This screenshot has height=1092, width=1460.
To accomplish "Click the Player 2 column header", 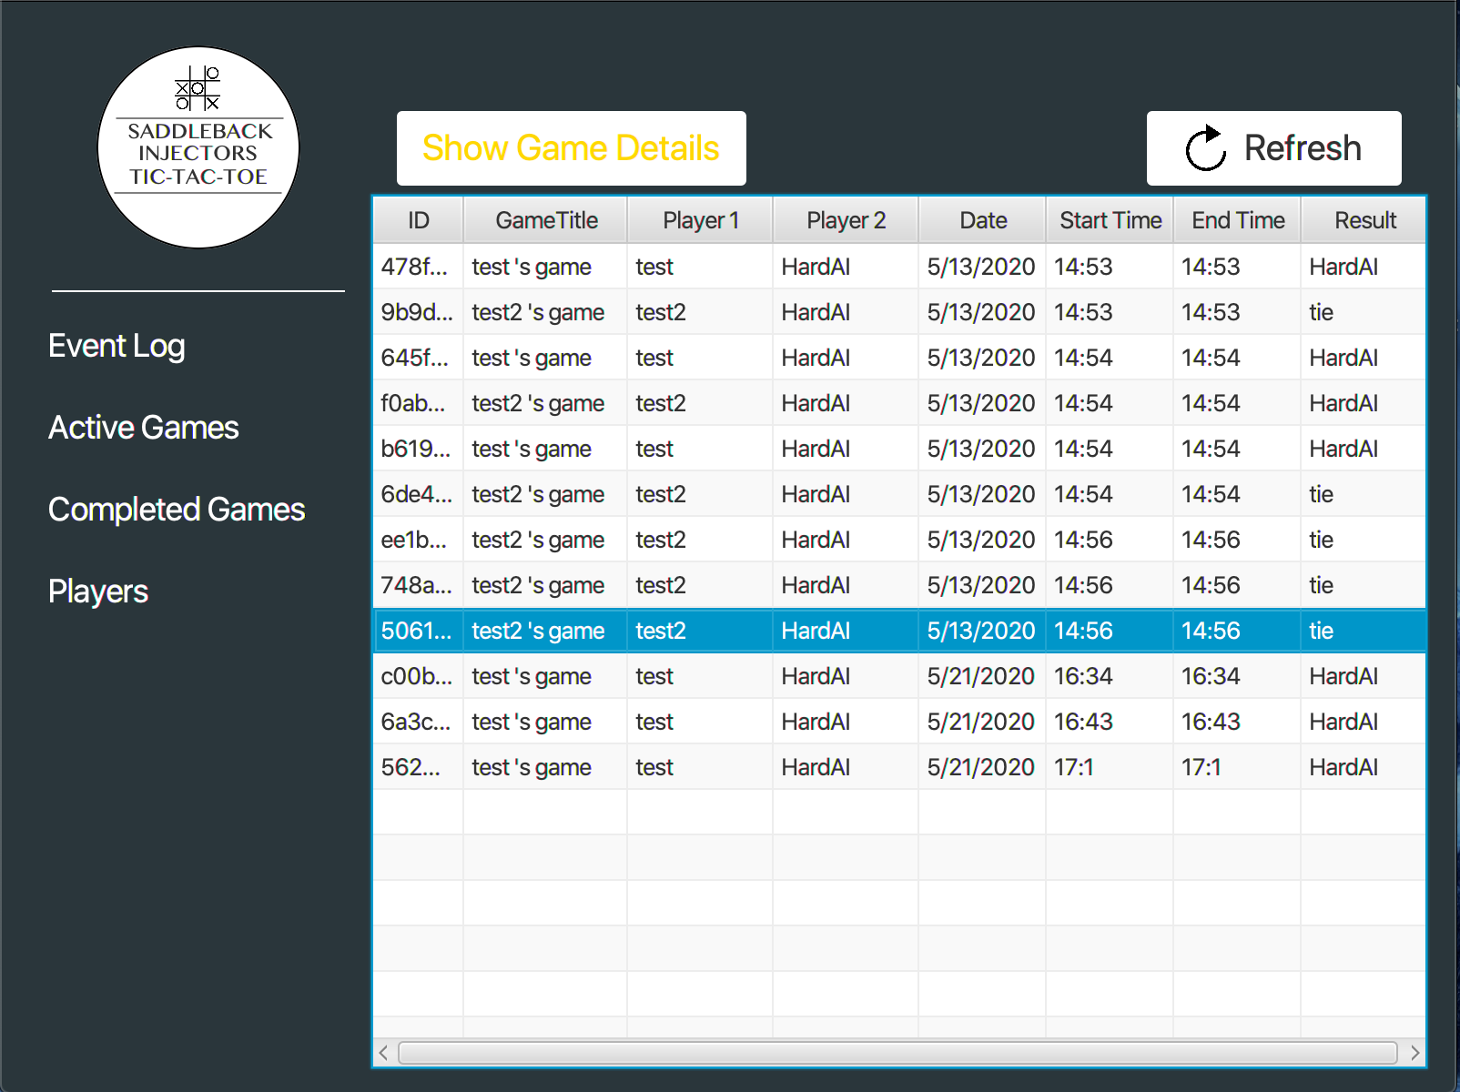I will point(844,219).
